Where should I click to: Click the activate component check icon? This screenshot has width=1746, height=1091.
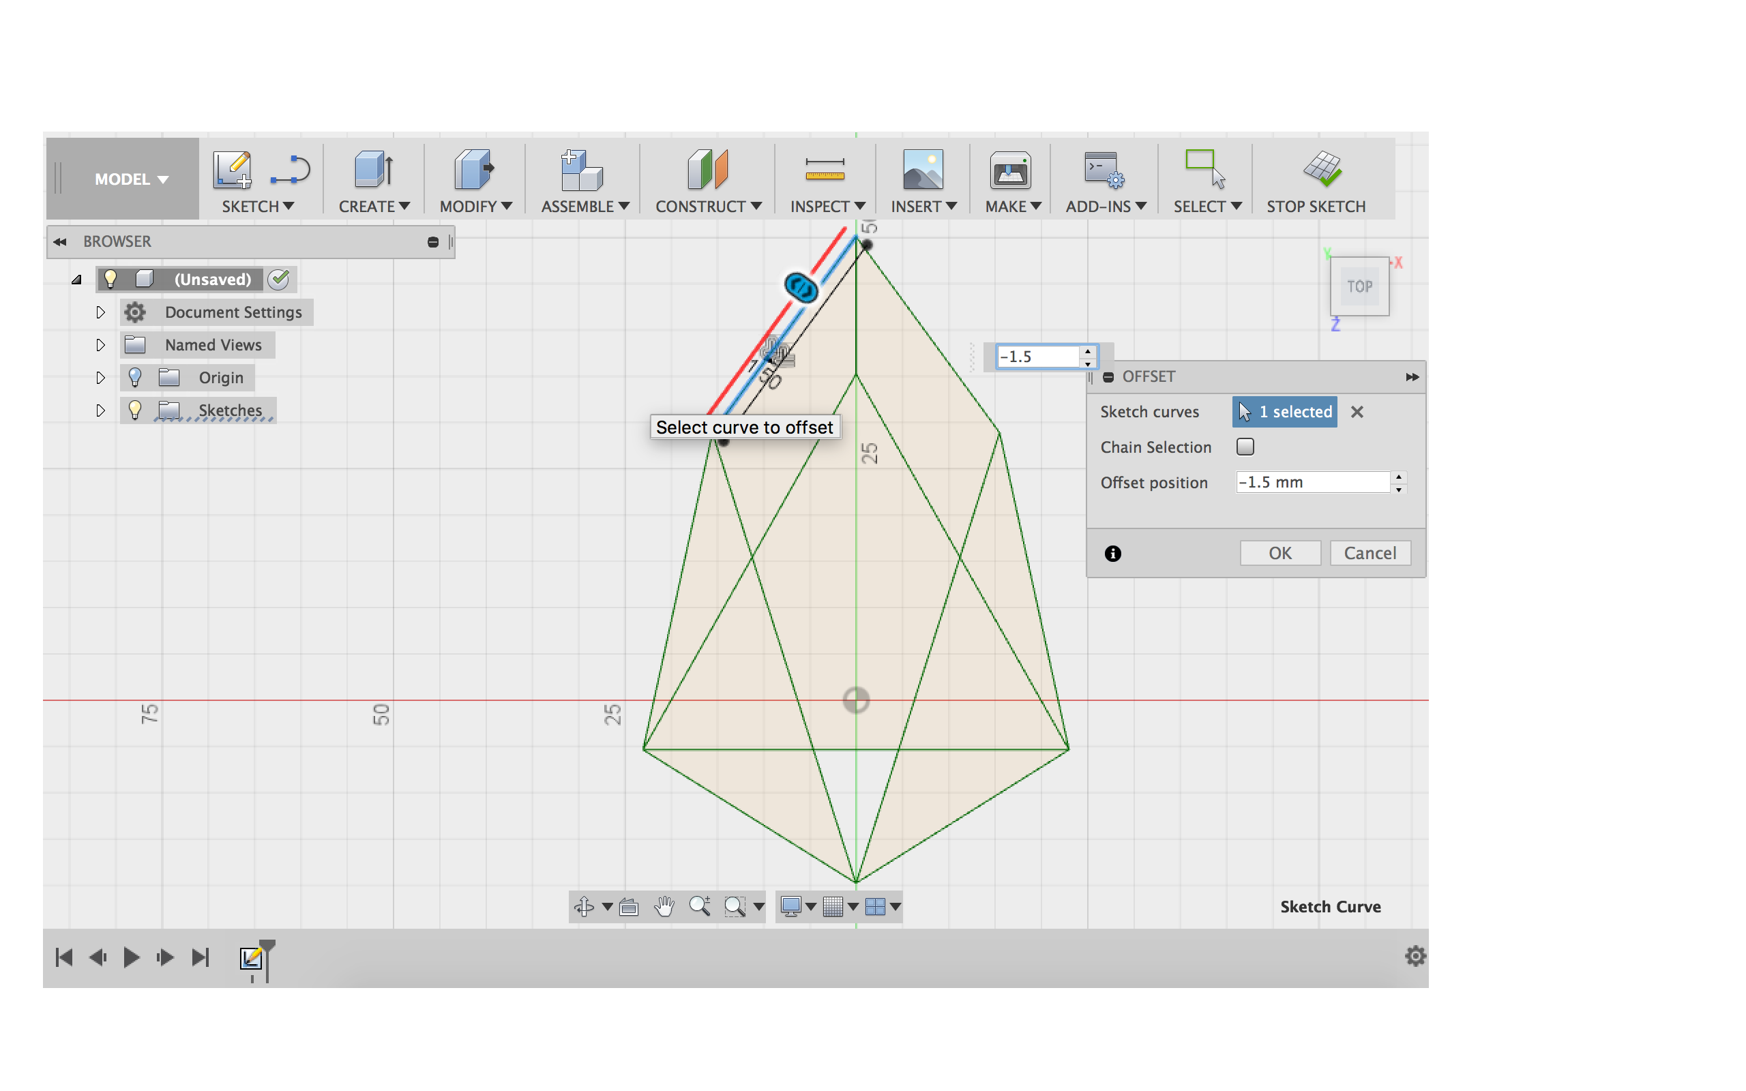(x=278, y=280)
